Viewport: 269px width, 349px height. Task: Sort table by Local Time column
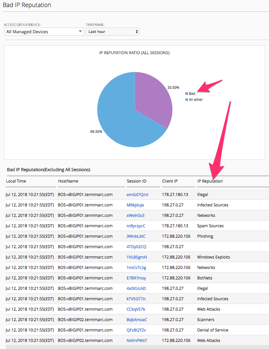[x=16, y=181]
